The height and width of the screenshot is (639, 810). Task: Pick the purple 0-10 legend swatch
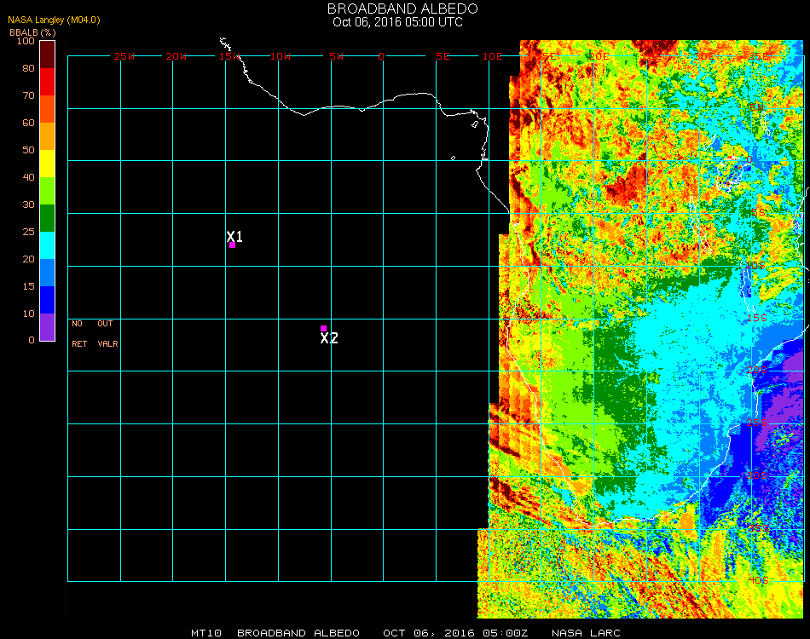(x=47, y=326)
